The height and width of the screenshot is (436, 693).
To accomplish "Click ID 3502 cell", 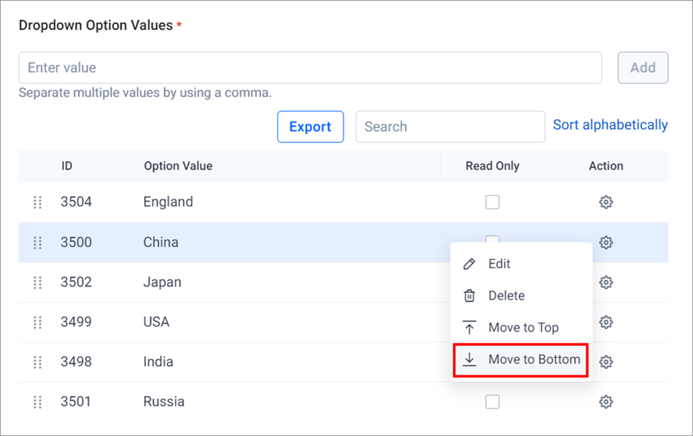I will 76,282.
